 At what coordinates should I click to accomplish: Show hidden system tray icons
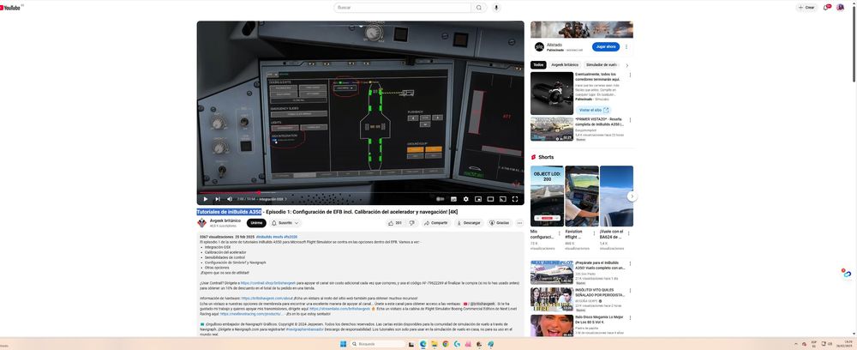tap(796, 344)
